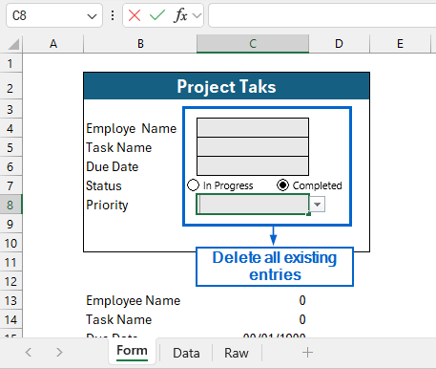Click the Priority input cell C8
This screenshot has width=436, height=369.
pyautogui.click(x=253, y=205)
